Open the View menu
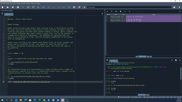This screenshot has height=102, width=182. [x=35, y=4]
